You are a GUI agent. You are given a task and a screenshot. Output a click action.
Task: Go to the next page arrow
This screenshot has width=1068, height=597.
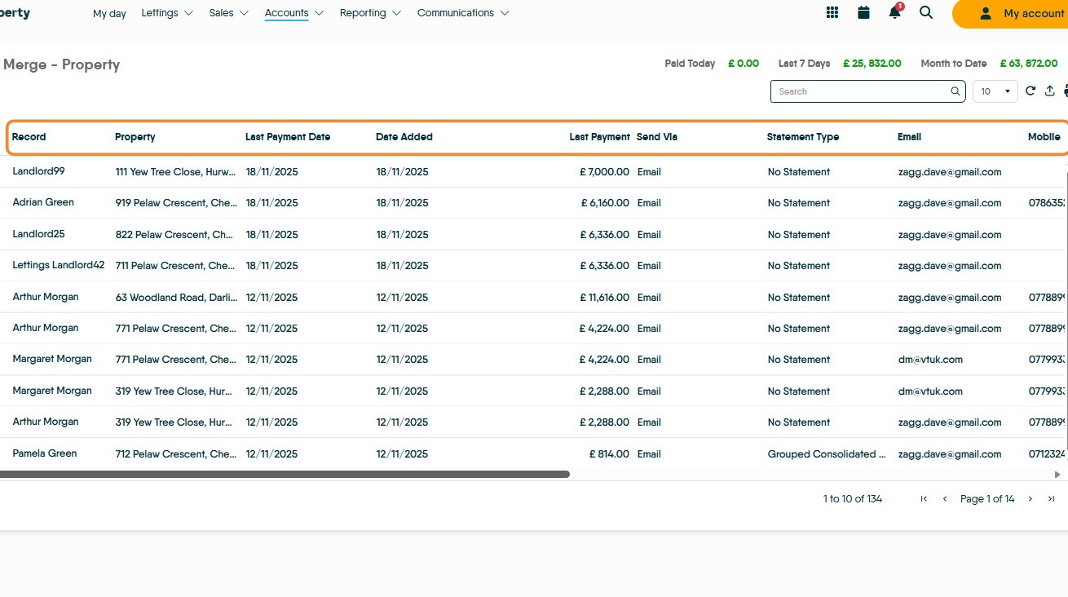coord(1030,499)
